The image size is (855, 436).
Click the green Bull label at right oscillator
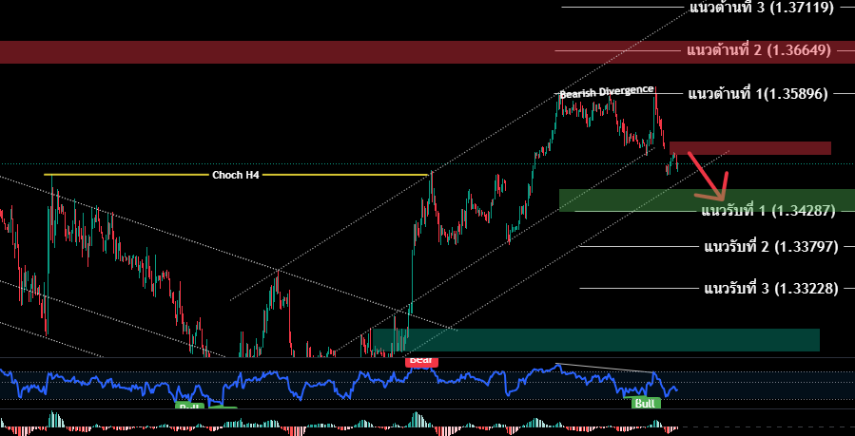point(646,403)
